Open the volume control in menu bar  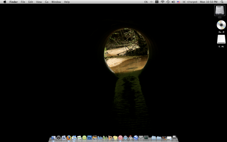pos(173,2)
